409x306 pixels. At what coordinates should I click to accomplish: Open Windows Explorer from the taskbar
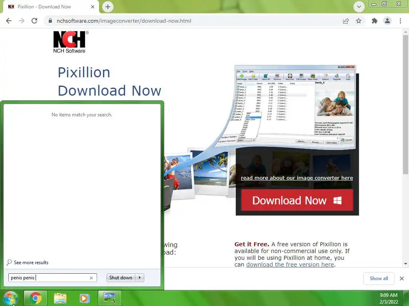click(x=60, y=298)
